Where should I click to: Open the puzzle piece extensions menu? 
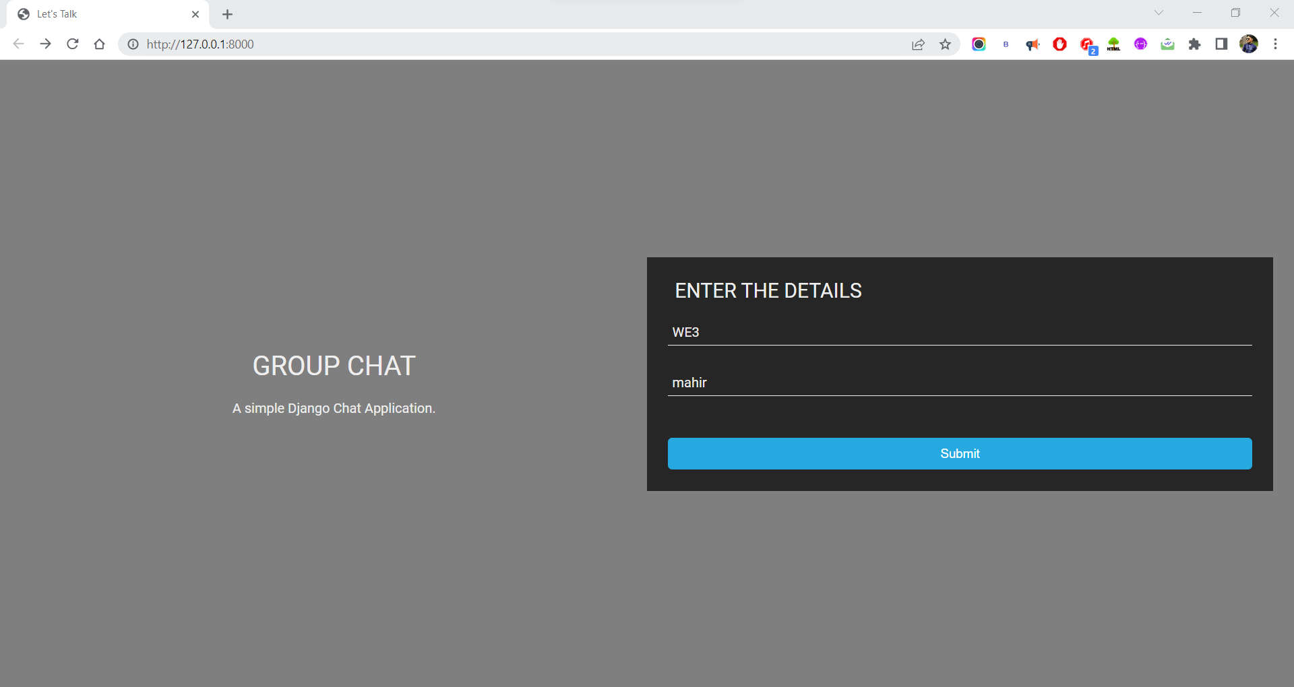[1195, 44]
